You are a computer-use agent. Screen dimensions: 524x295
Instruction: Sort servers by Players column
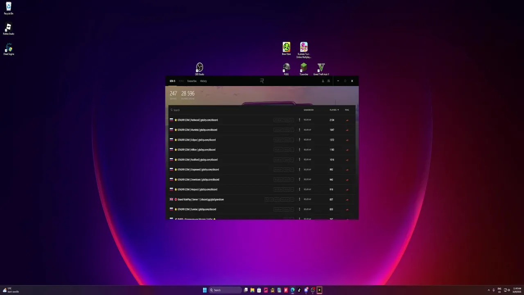coord(334,110)
